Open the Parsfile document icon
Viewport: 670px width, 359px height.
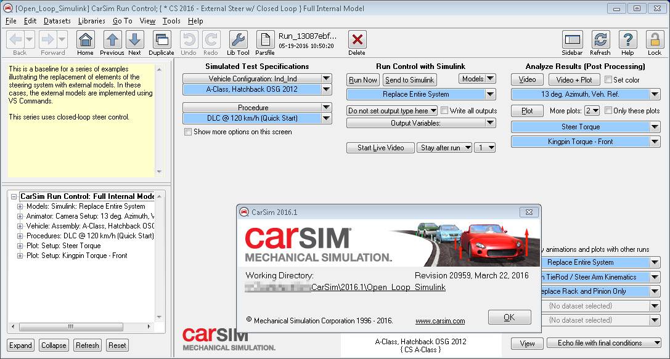(265, 39)
